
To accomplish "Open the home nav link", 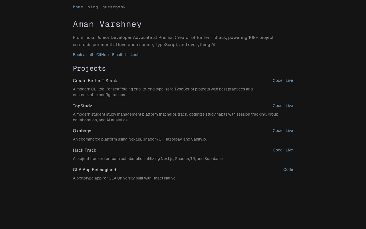I will [x=78, y=7].
